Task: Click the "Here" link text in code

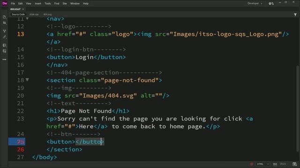Action: point(86,126)
